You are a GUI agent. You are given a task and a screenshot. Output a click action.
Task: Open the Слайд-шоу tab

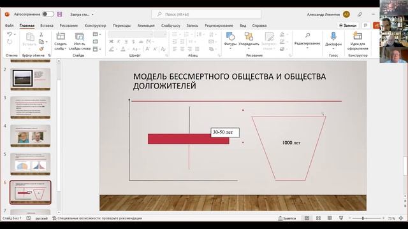tap(171, 25)
